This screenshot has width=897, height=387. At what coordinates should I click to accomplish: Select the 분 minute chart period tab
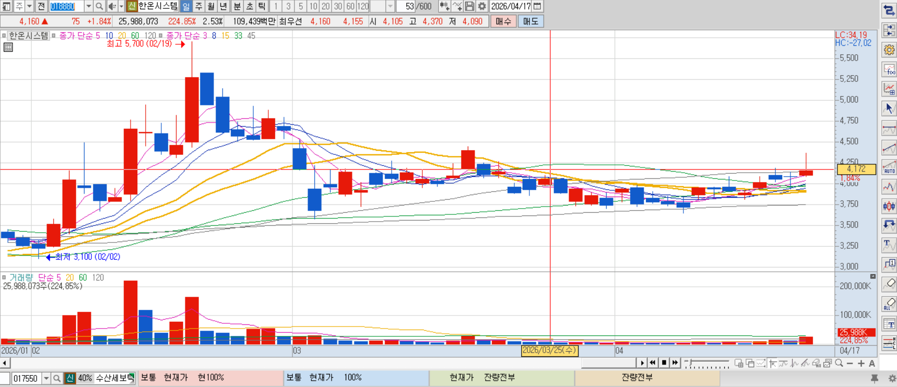237,6
